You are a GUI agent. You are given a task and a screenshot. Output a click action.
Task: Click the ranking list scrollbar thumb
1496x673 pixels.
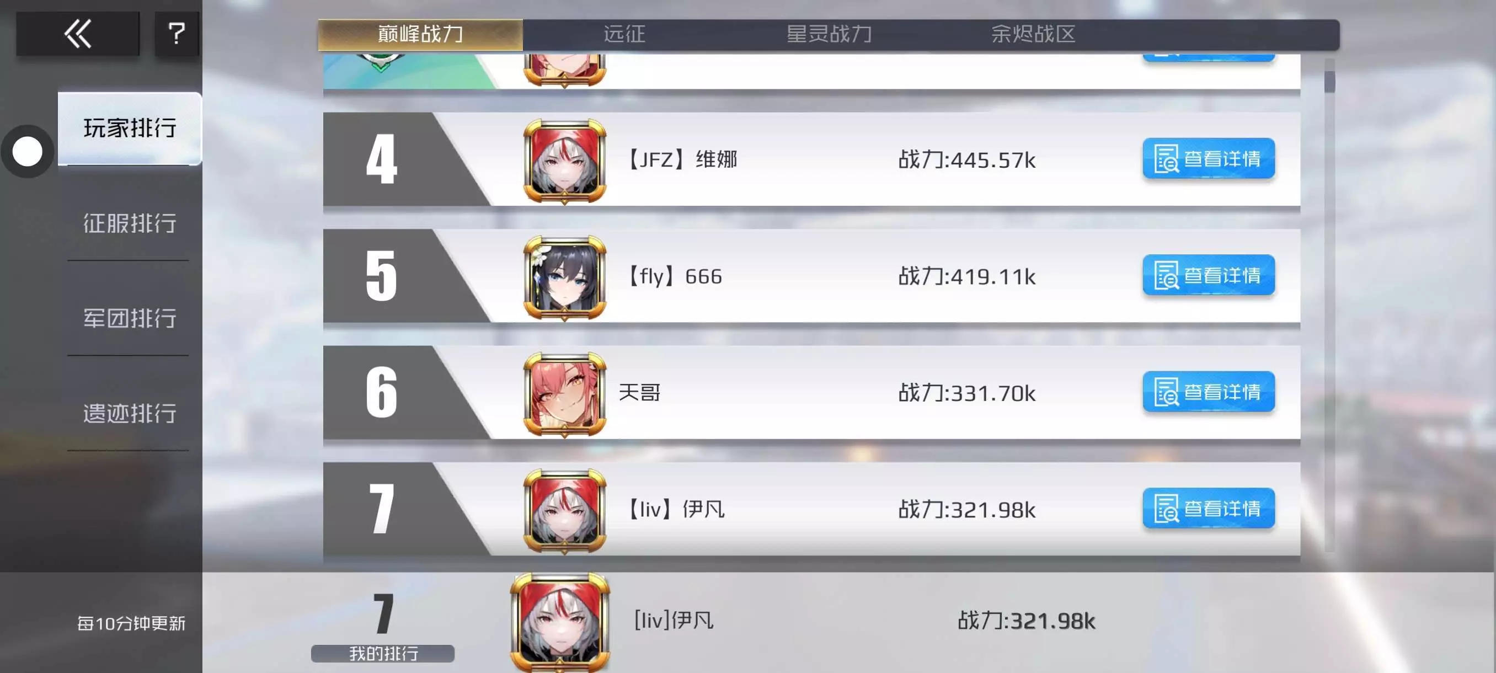point(1329,81)
